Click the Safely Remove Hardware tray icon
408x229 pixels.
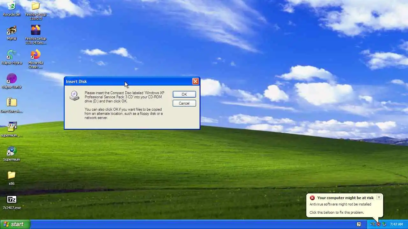pyautogui.click(x=384, y=224)
